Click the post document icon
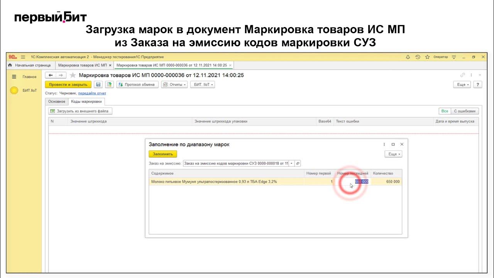This screenshot has width=494, height=278. (110, 85)
